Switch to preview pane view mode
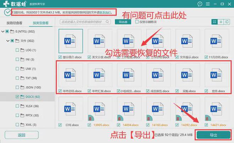 coord(227,22)
